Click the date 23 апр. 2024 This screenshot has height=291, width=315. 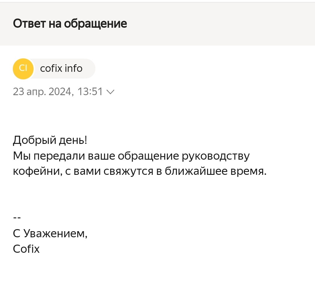42,92
